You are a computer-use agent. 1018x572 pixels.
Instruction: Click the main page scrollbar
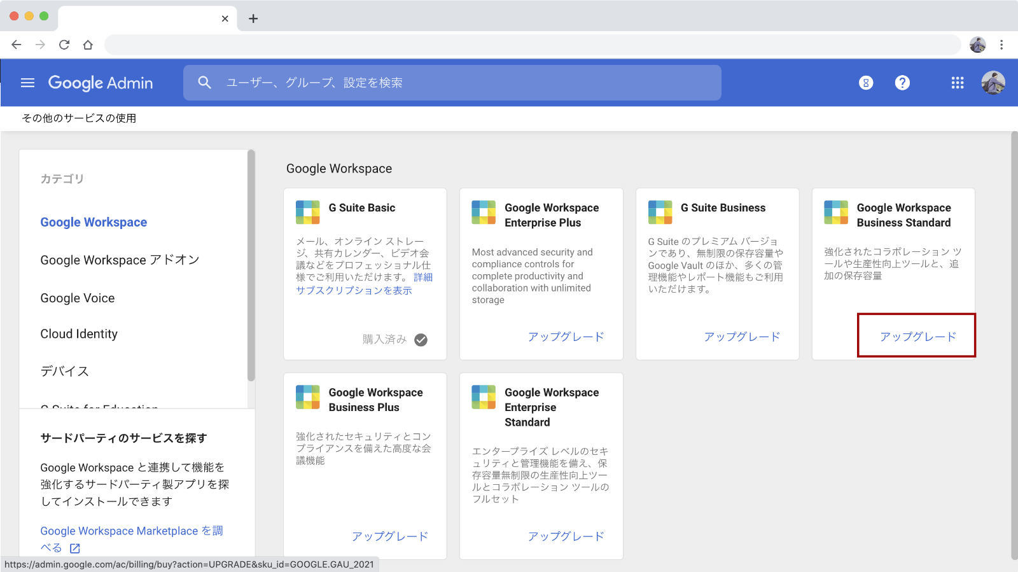click(1014, 345)
